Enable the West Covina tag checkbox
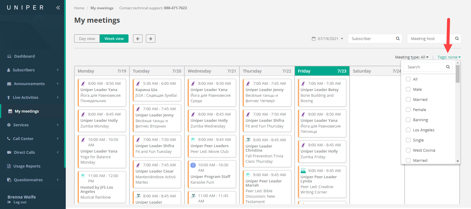Viewport: 471px width, 209px height. [408, 150]
